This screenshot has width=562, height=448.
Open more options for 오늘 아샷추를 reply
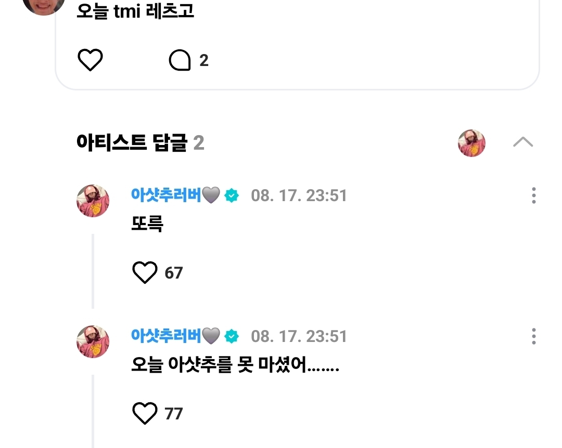coord(534,336)
